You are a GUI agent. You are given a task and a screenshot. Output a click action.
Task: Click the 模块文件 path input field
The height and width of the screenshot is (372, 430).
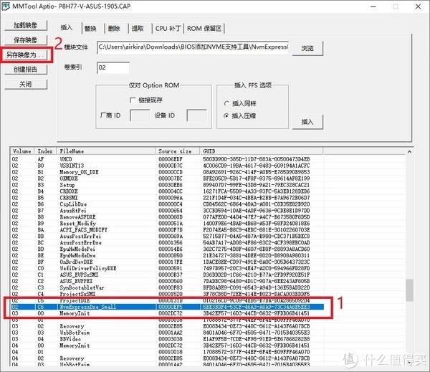(193, 47)
